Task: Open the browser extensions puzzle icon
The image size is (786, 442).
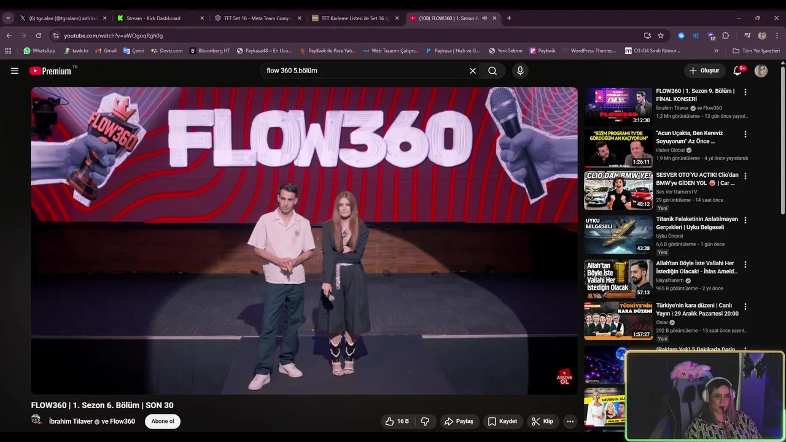Action: [x=726, y=36]
